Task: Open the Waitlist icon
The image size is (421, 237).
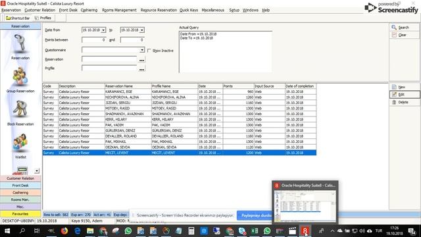Action: click(20, 142)
